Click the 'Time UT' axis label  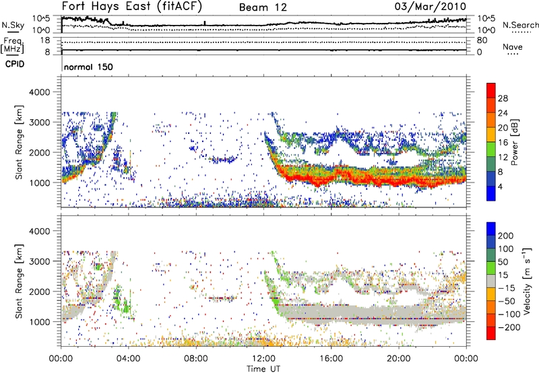[263, 369]
